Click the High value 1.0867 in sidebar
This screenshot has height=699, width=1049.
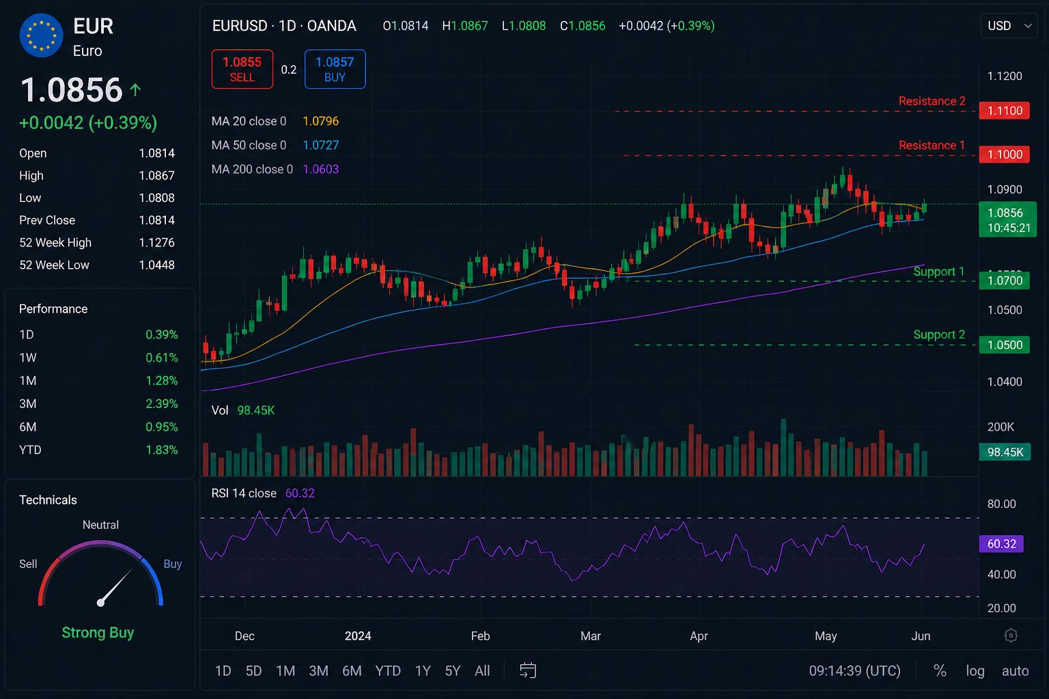point(156,175)
